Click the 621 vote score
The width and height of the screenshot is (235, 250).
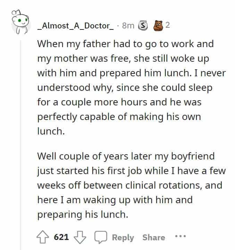[61, 237]
